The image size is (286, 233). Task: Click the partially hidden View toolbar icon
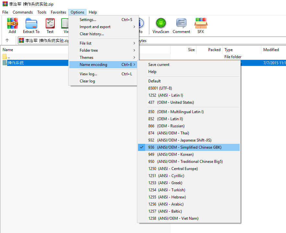click(65, 24)
